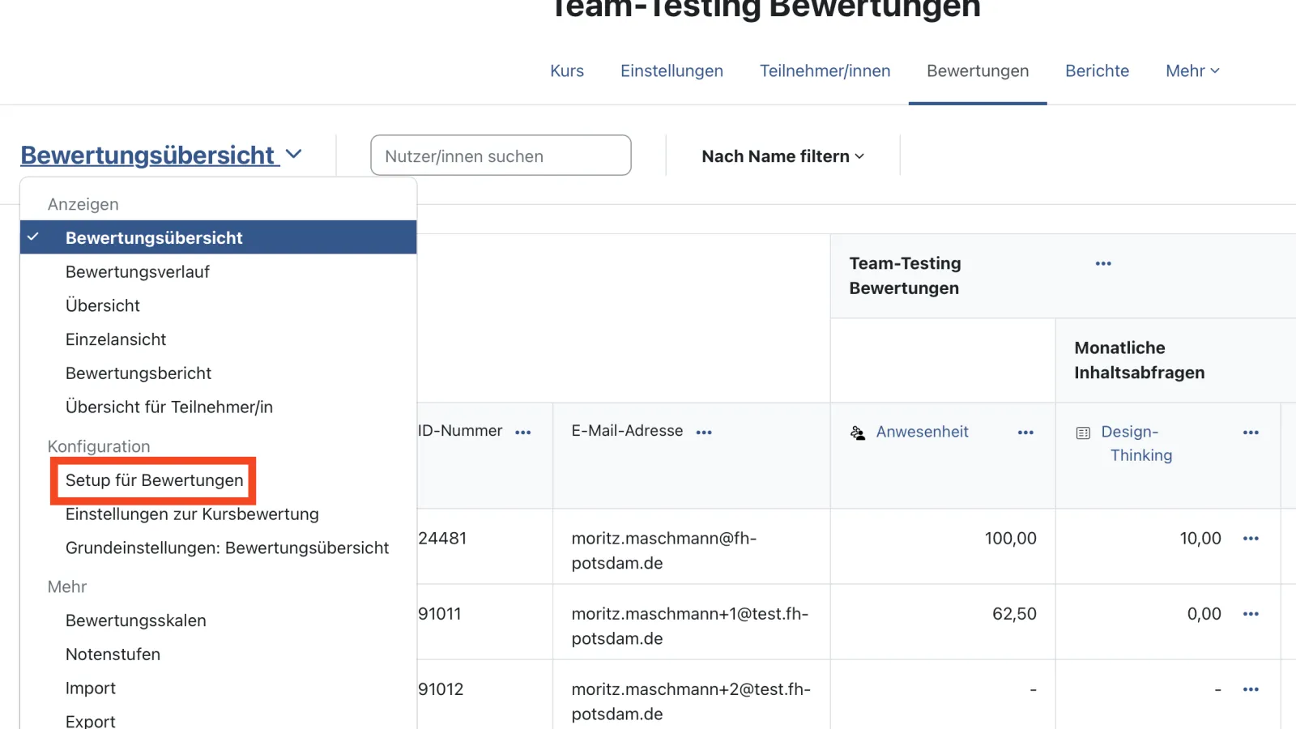1296x729 pixels.
Task: Expand the Mehr navigation dropdown
Action: tap(1191, 71)
